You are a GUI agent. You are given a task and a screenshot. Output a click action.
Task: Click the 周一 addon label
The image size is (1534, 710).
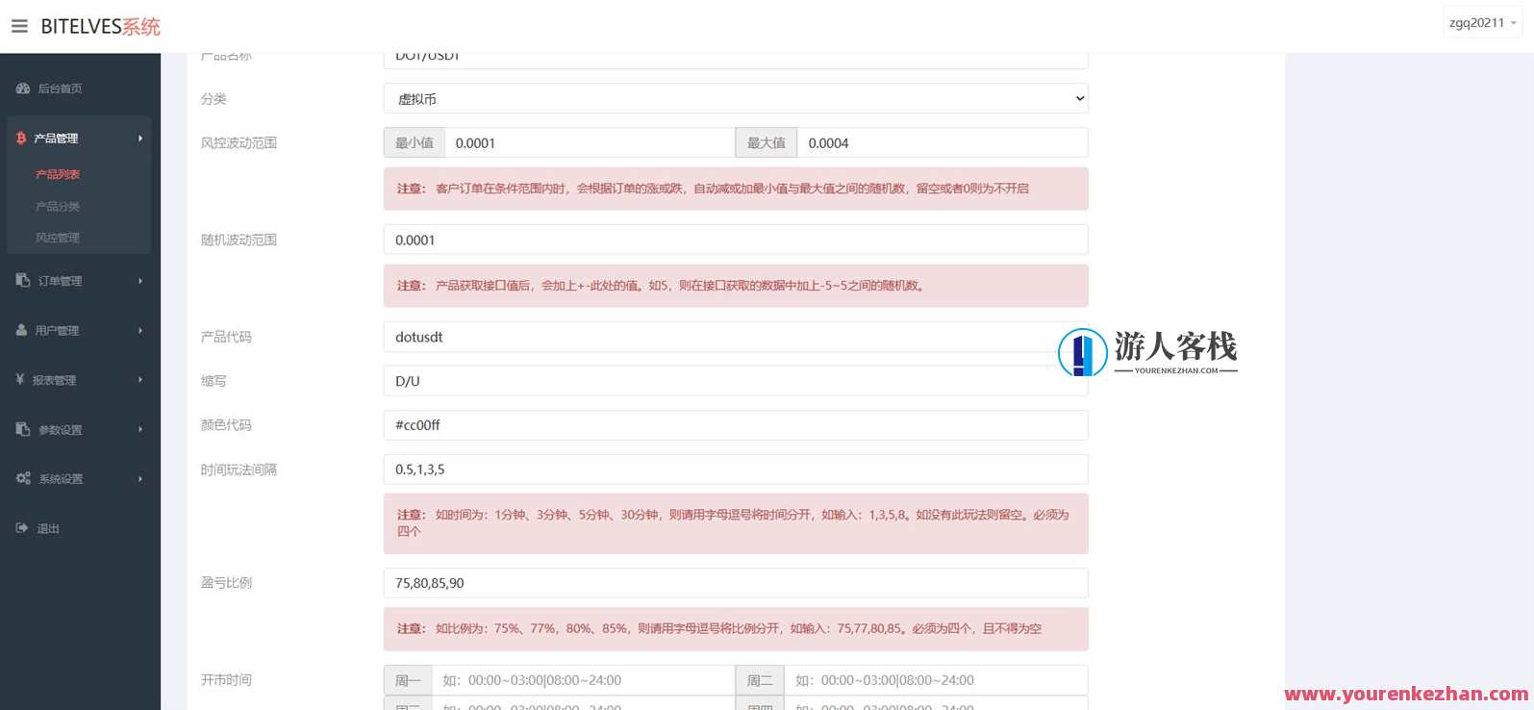(x=408, y=680)
